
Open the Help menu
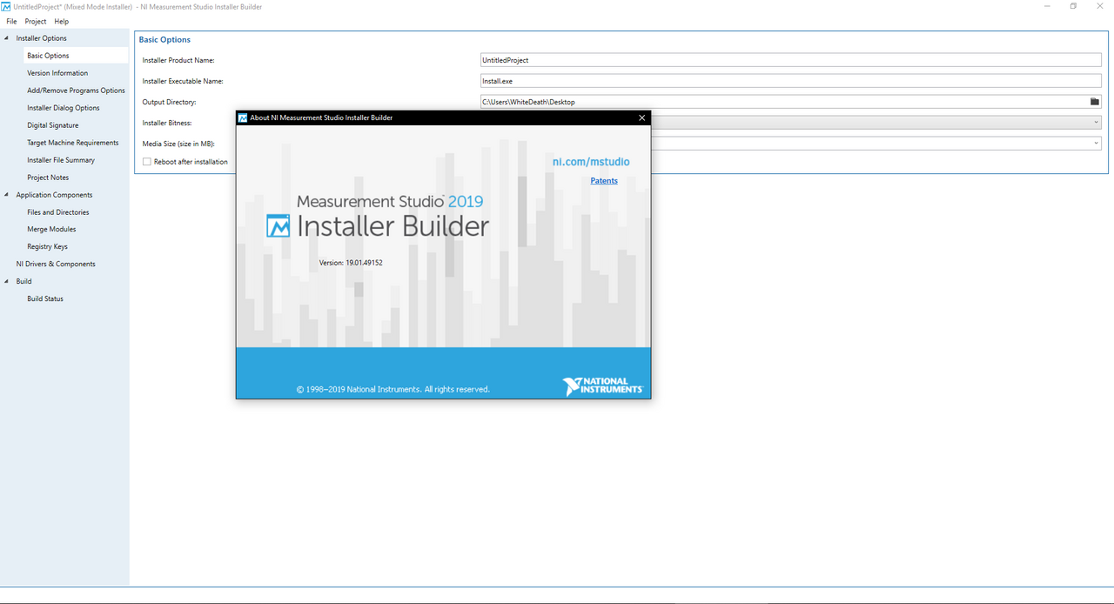pos(61,21)
